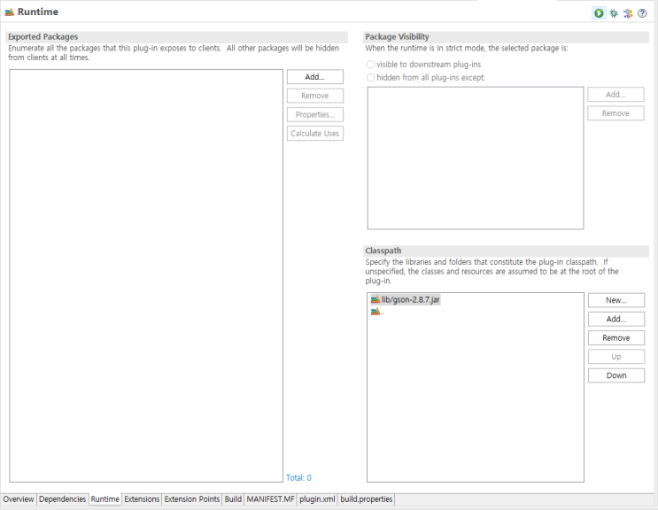Launch in debug mode using the bug icon
Image resolution: width=658 pixels, height=510 pixels.
click(614, 13)
